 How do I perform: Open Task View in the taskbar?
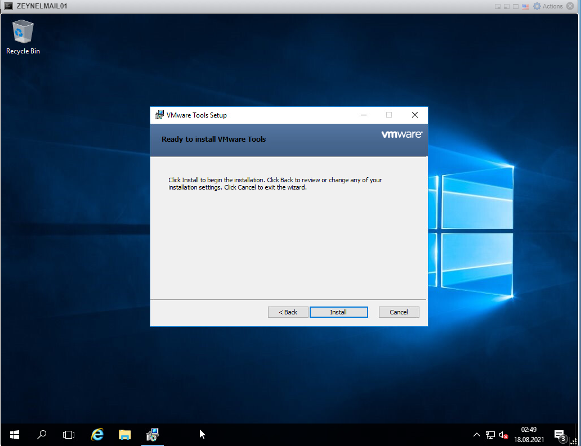[x=69, y=435]
